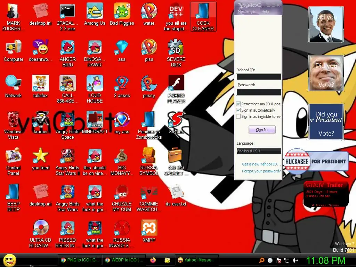The height and width of the screenshot is (267, 356).
Task: Launch the Angry Birds Space shortcut
Action: point(67,125)
